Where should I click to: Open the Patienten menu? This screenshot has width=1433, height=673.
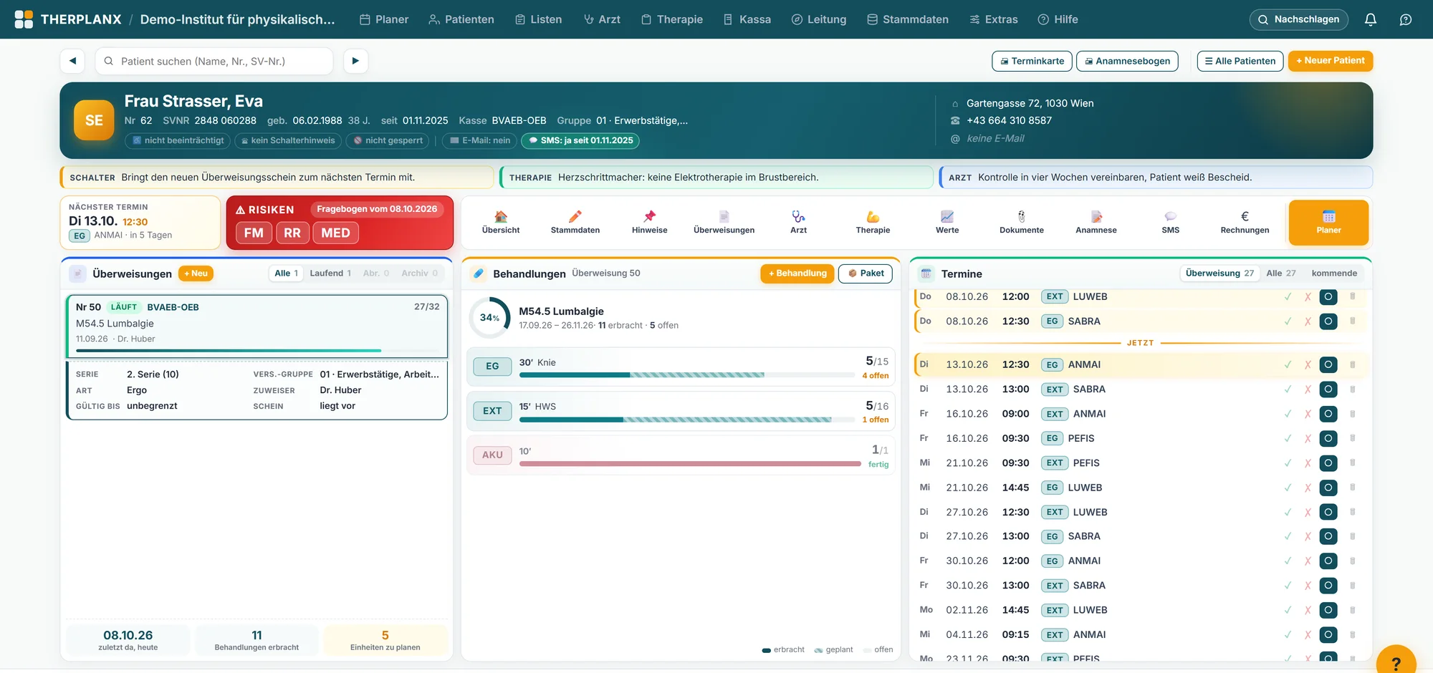(461, 19)
